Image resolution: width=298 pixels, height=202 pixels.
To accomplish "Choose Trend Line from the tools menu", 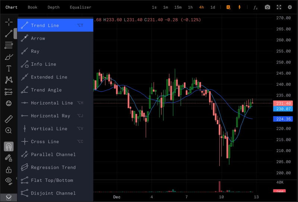I will [x=55, y=25].
